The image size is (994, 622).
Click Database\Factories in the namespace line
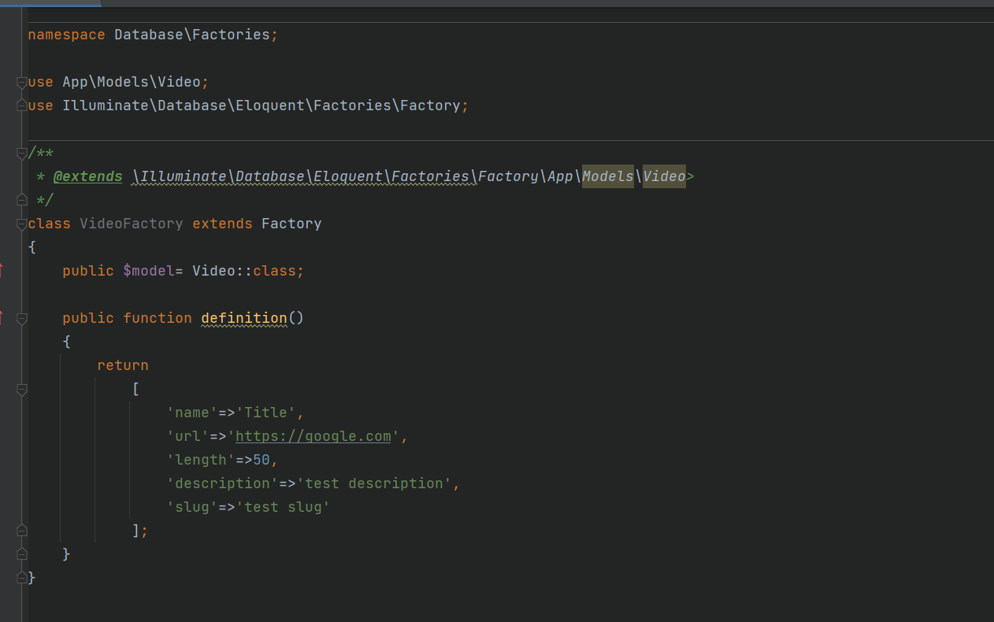(192, 35)
